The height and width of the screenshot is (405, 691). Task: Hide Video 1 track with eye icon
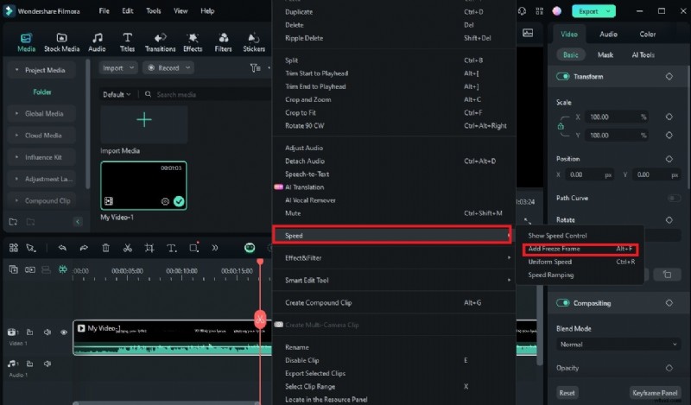[x=63, y=332]
